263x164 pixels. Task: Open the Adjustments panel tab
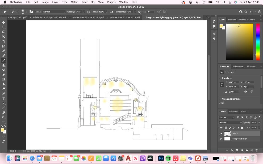point(238,66)
